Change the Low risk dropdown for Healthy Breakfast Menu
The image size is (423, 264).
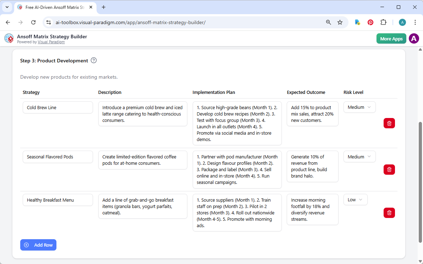click(355, 200)
